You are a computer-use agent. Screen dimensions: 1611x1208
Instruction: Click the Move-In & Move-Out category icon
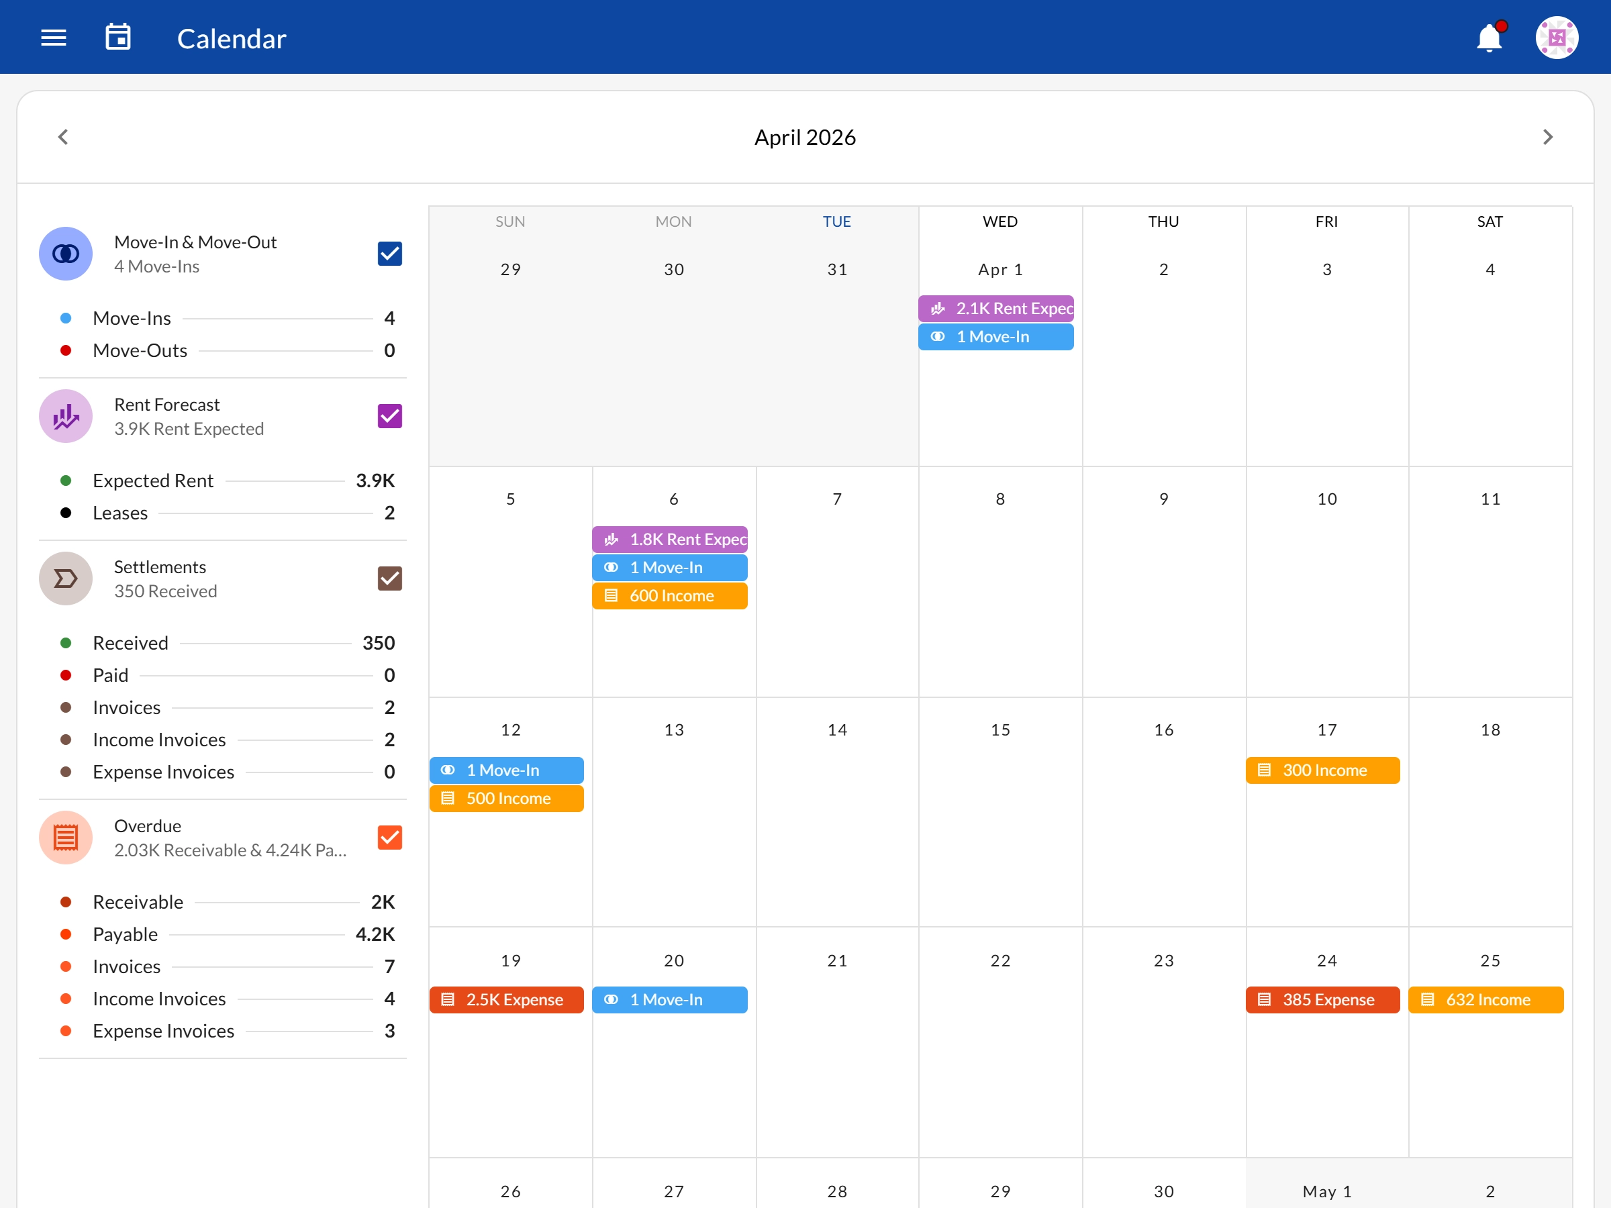(x=66, y=254)
